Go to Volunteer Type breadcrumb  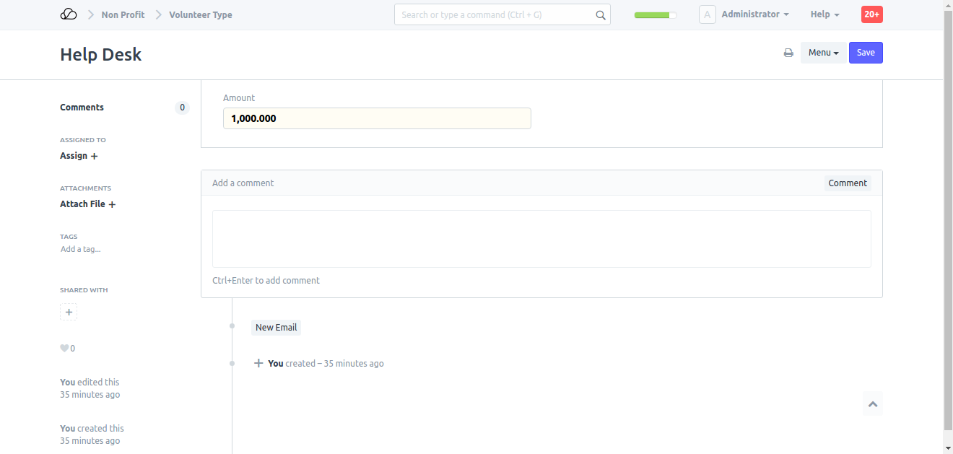coord(201,14)
